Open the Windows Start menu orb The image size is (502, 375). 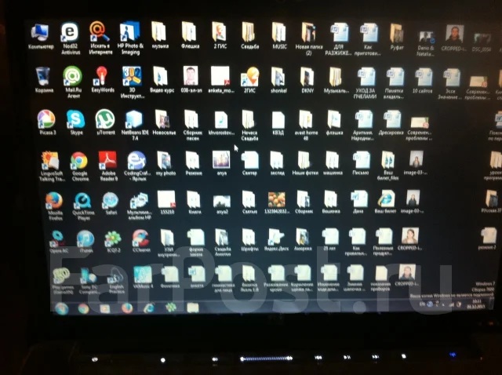[x=61, y=308]
